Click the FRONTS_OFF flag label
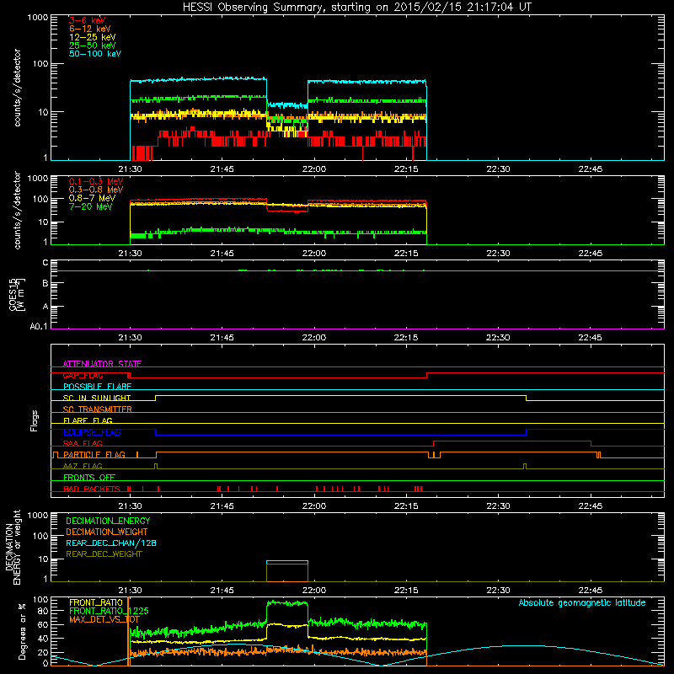674x674 pixels. 89,478
